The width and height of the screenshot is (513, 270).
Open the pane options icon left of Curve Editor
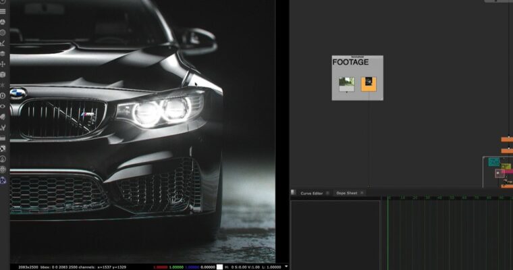click(293, 192)
